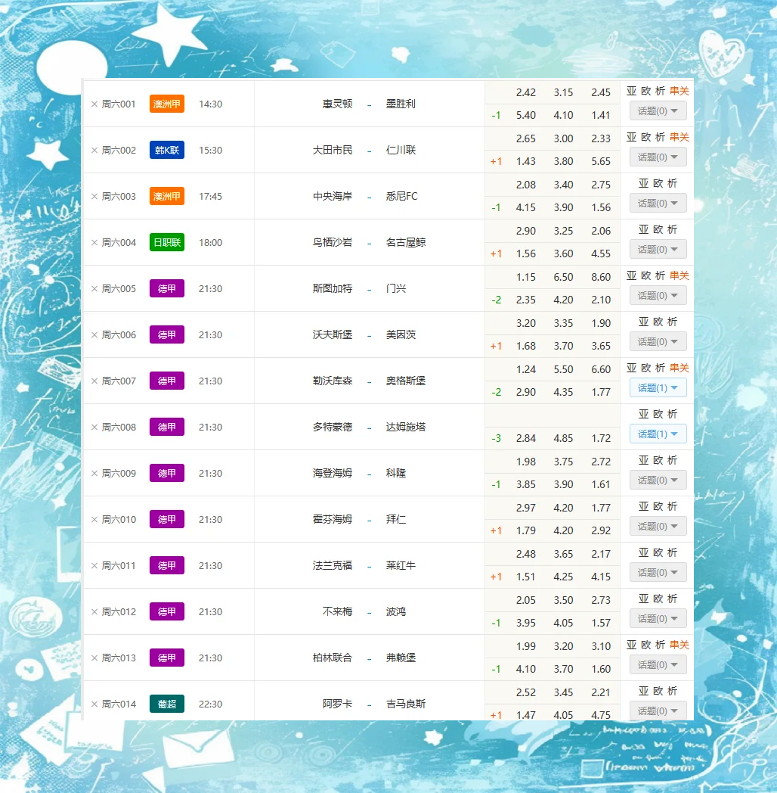The image size is (777, 793).
Task: Select the green 日职联 league badge
Action: tap(167, 243)
